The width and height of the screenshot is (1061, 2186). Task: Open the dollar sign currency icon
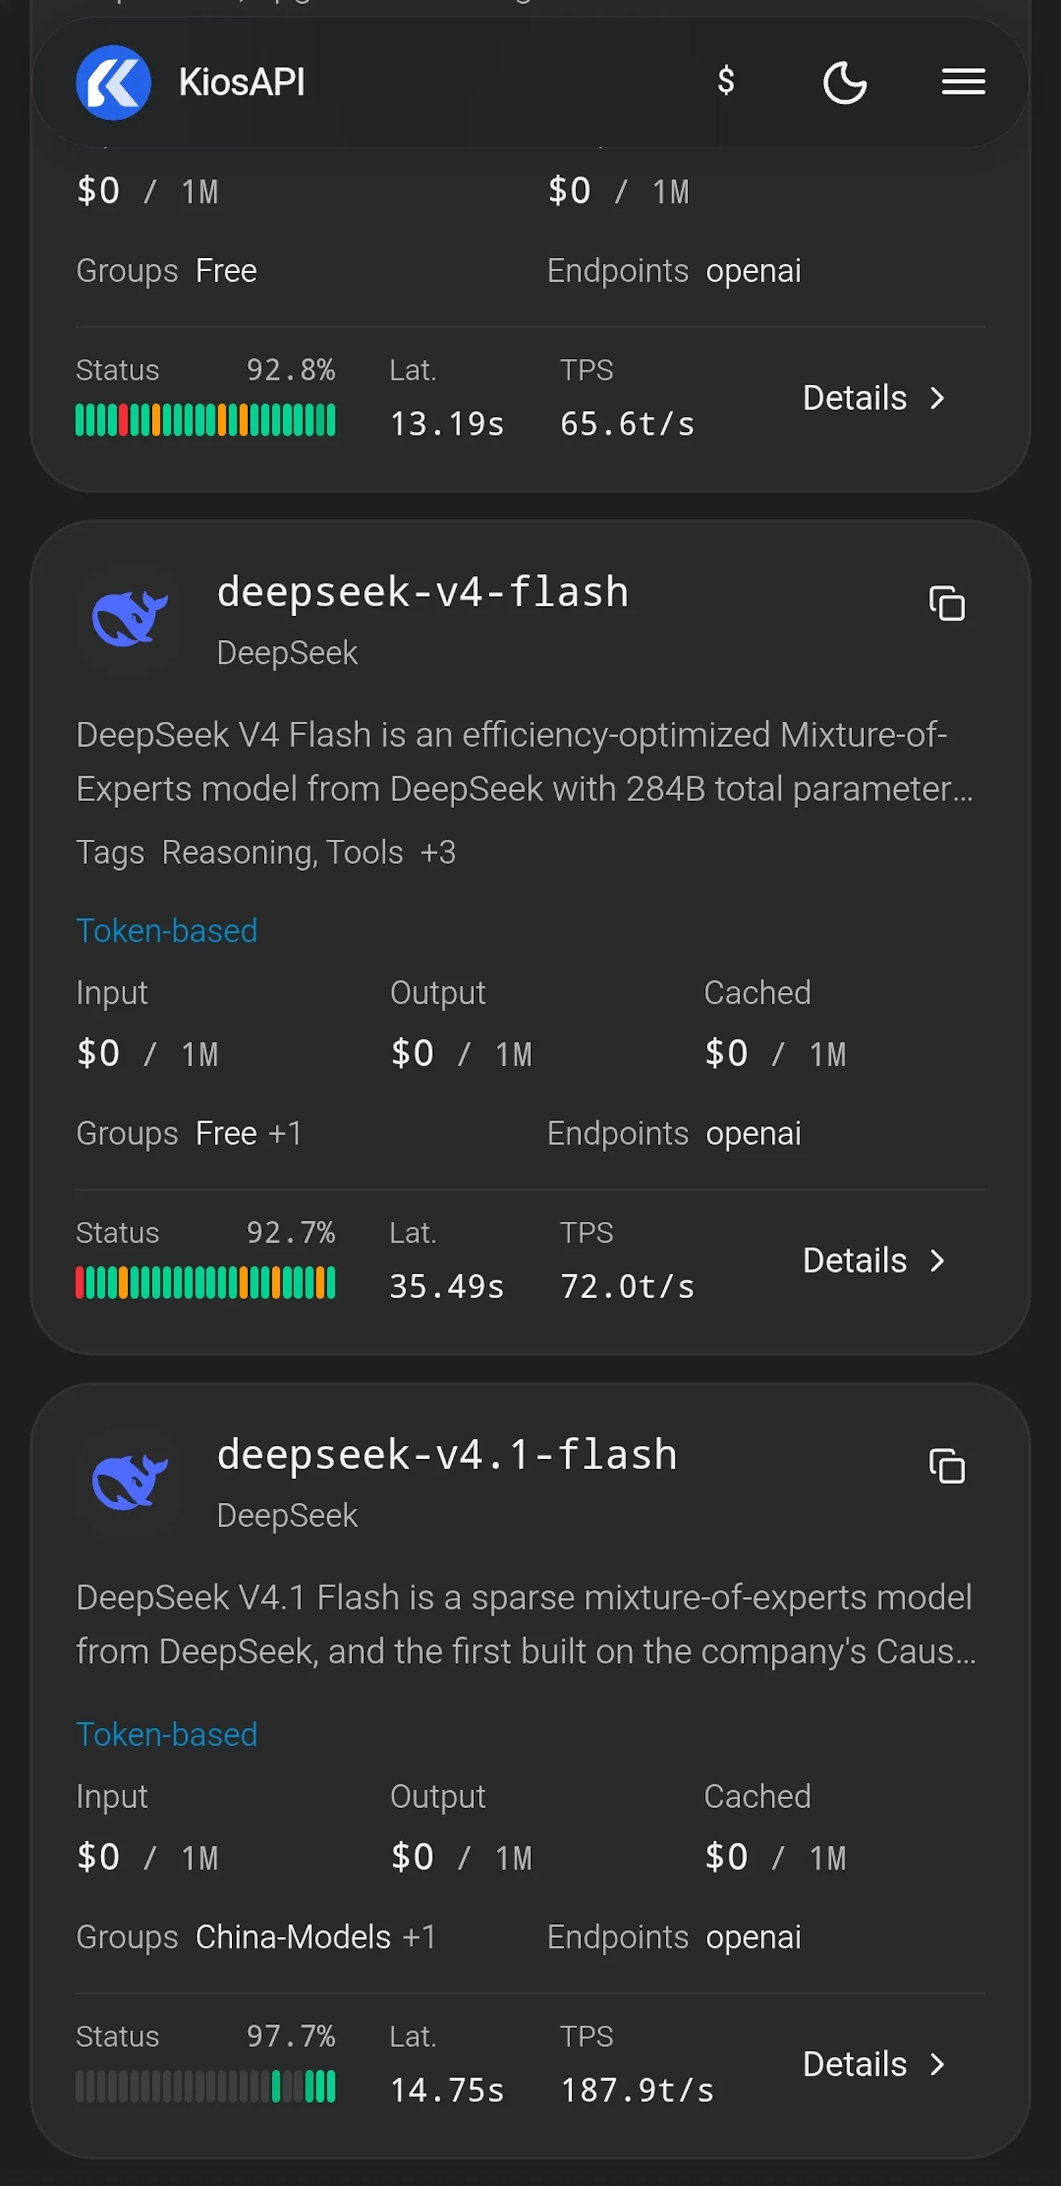pyautogui.click(x=725, y=81)
